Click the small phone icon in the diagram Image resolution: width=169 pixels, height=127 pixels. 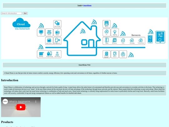coord(150,39)
